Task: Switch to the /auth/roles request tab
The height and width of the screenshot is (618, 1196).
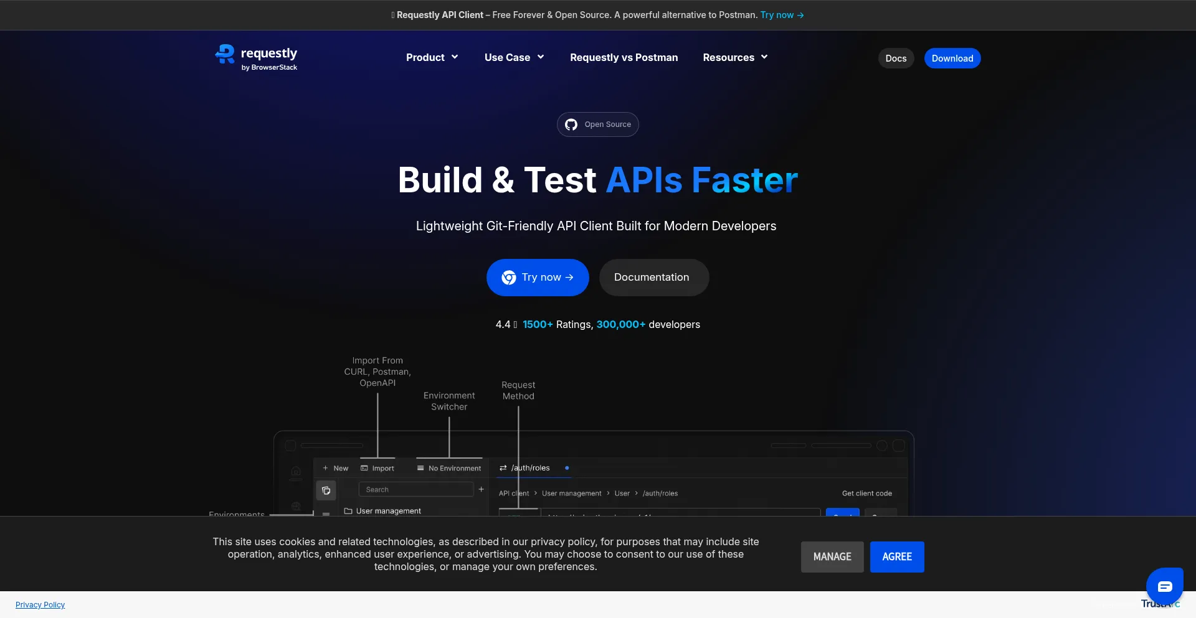Action: (529, 468)
